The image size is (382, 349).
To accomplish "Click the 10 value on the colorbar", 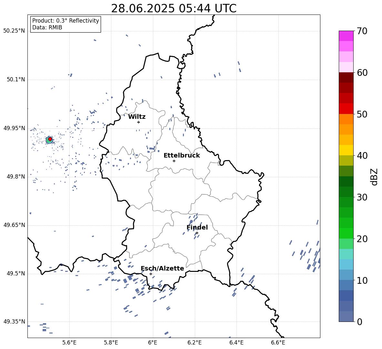I will (x=362, y=280).
